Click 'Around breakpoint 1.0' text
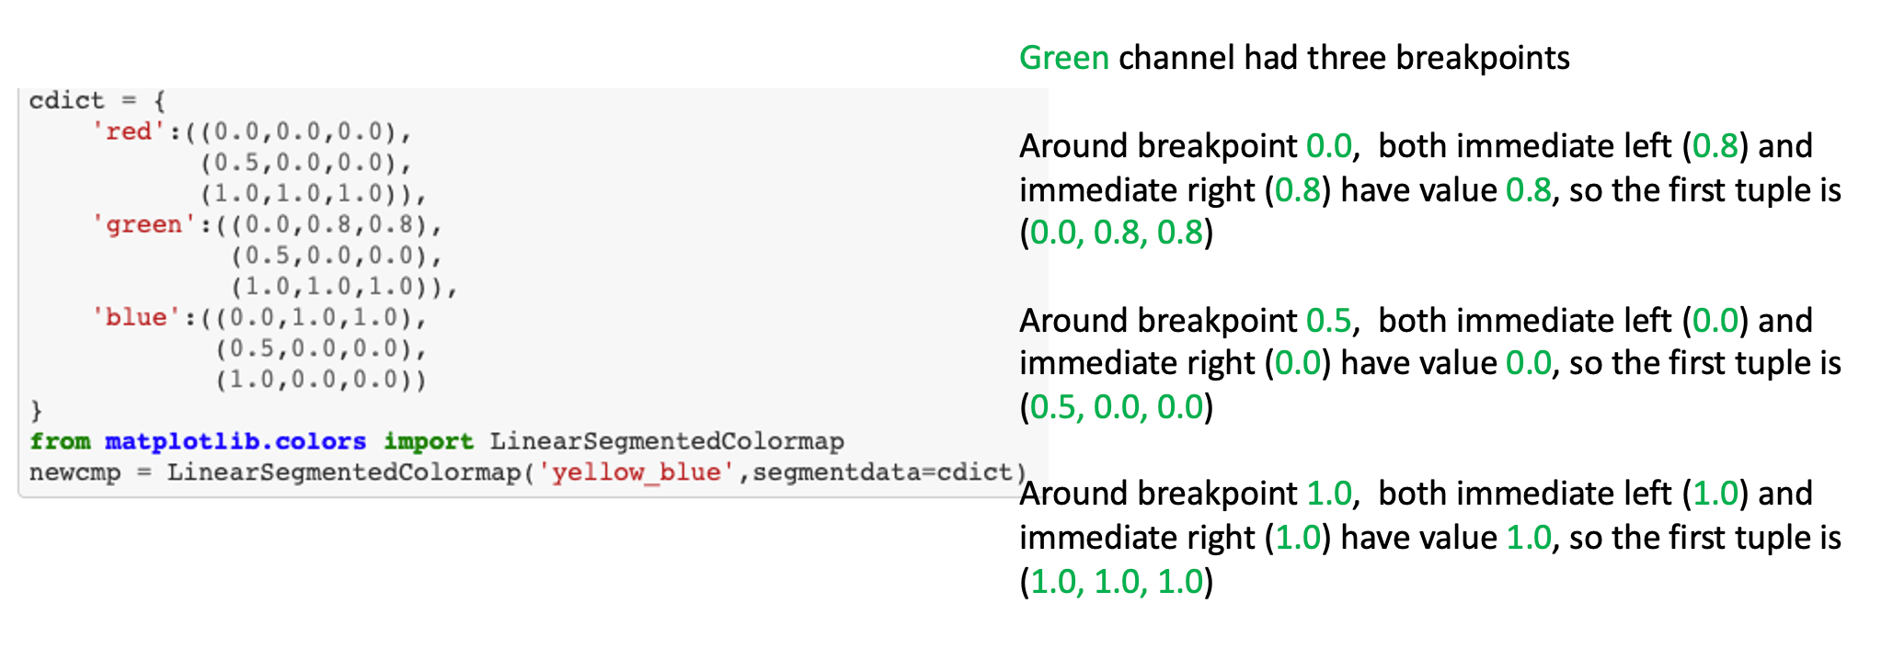The height and width of the screenshot is (660, 1893). point(1186,494)
